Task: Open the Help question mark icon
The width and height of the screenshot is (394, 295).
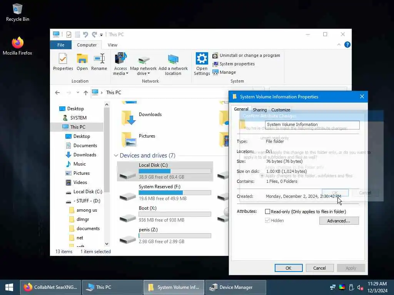Action: 347,45
